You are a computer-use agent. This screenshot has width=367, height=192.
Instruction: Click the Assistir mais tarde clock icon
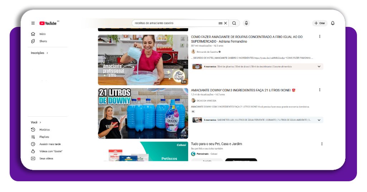click(33, 144)
